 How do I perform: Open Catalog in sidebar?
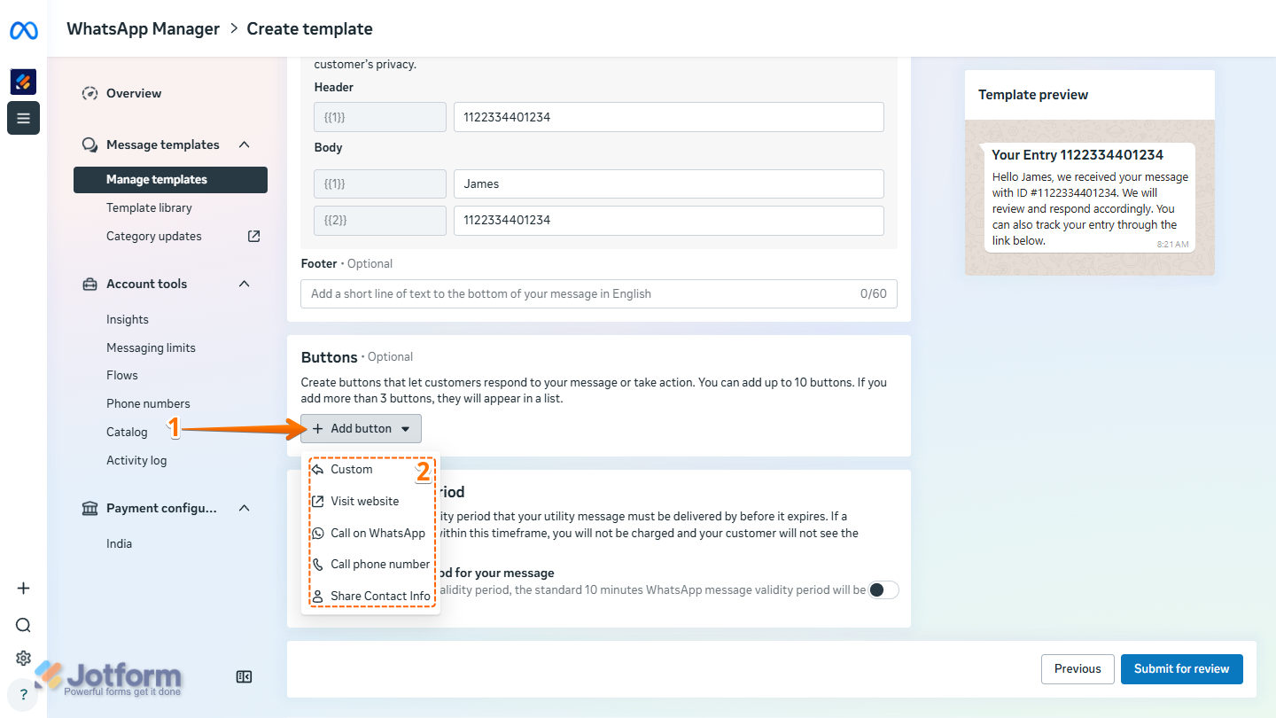click(127, 432)
